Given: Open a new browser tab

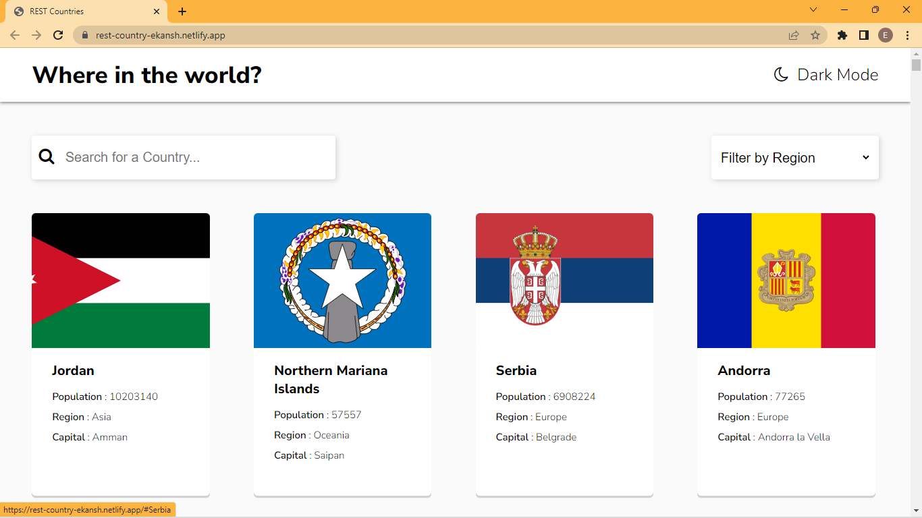Looking at the screenshot, I should click(182, 11).
